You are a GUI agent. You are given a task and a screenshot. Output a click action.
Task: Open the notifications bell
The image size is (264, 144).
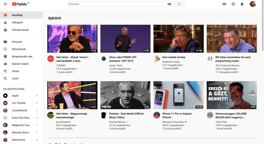pos(242,4)
